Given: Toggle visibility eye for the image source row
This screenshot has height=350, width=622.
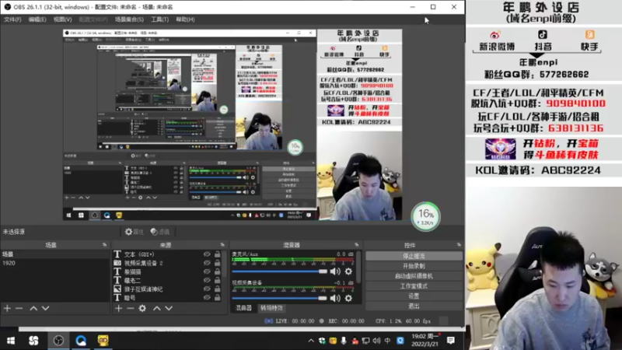Looking at the screenshot, I should tap(207, 289).
